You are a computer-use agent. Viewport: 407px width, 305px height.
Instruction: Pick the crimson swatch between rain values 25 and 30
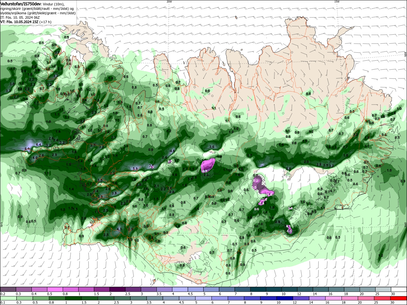tap(383, 298)
